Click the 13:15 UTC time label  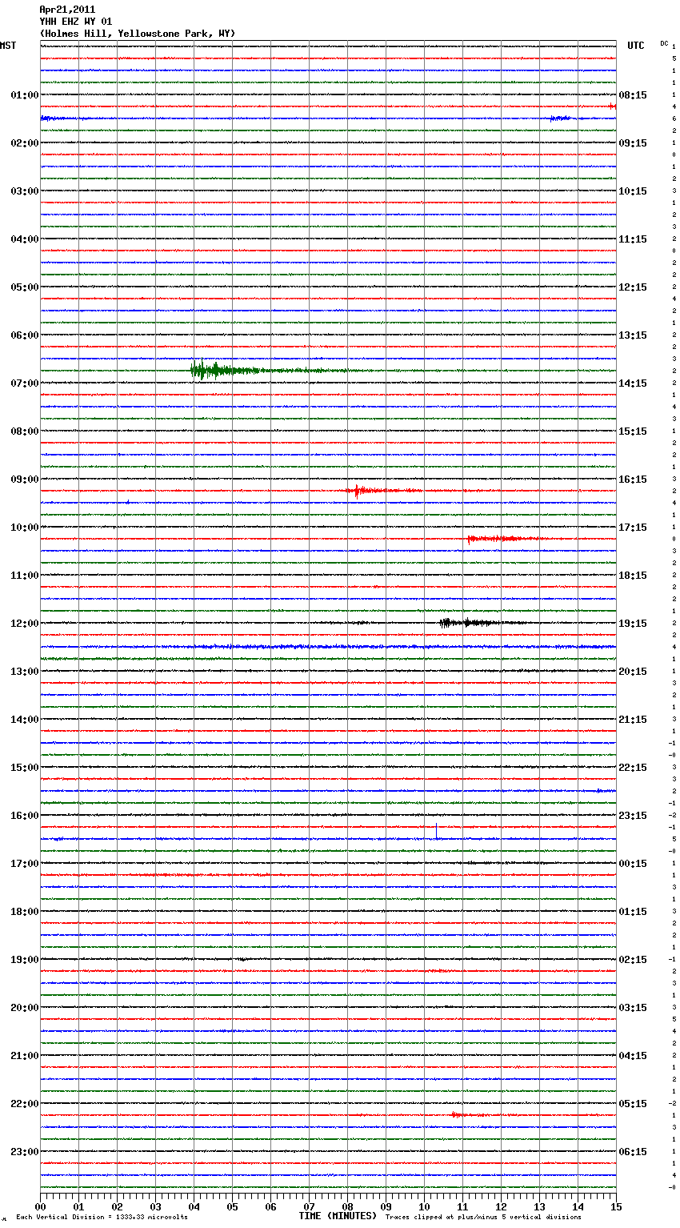click(x=633, y=335)
